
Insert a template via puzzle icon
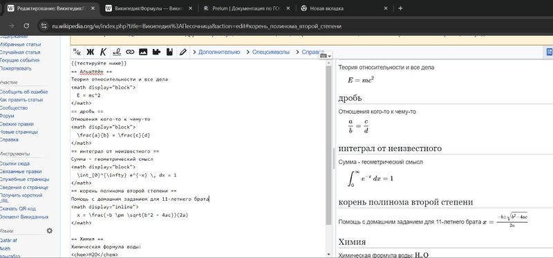click(157, 52)
